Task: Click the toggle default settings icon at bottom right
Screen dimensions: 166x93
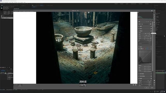Action: (136, 85)
